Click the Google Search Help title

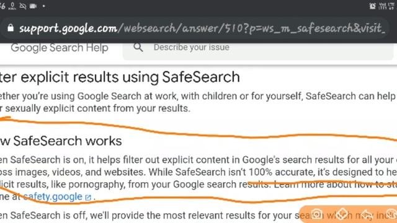[x=60, y=48]
